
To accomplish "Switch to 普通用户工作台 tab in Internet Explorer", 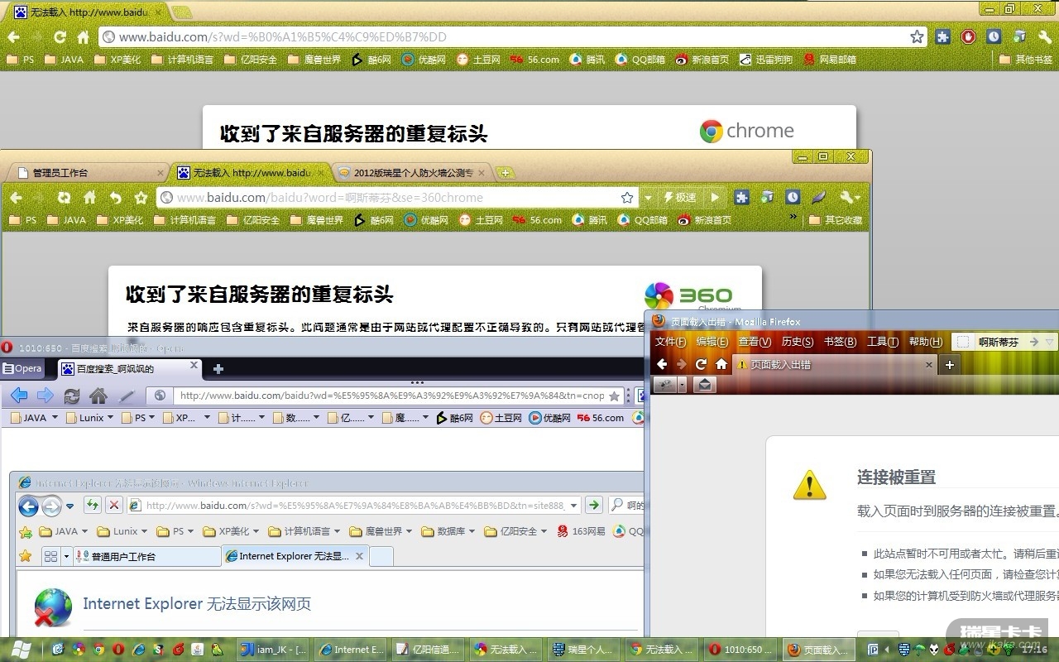I will (x=147, y=556).
